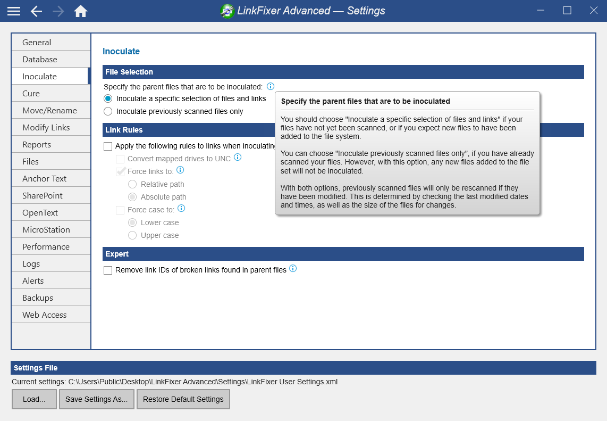
Task: Click the File Selection section header
Action: 343,72
